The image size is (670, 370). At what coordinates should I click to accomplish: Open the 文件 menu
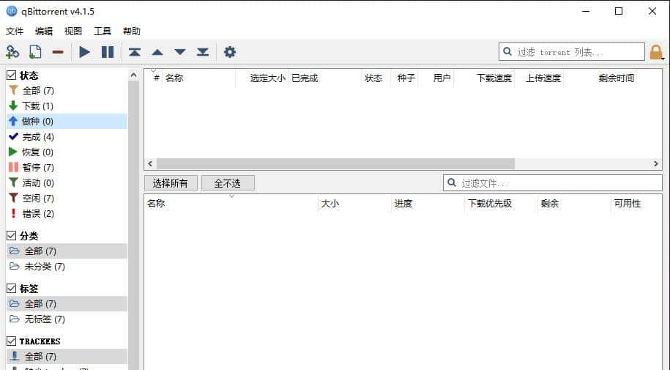[x=15, y=32]
